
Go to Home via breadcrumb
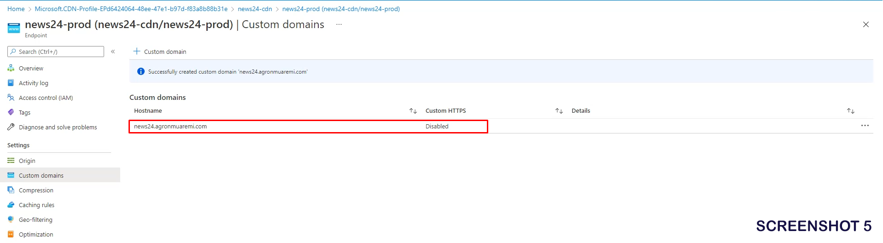click(x=16, y=9)
